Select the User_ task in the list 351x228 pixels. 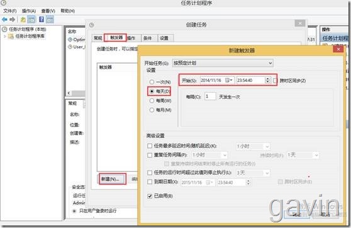click(77, 47)
